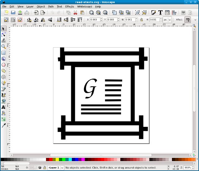Click the horizontal canvas scrollbar
Image resolution: width=199 pixels, height=171 pixels.
[101, 155]
